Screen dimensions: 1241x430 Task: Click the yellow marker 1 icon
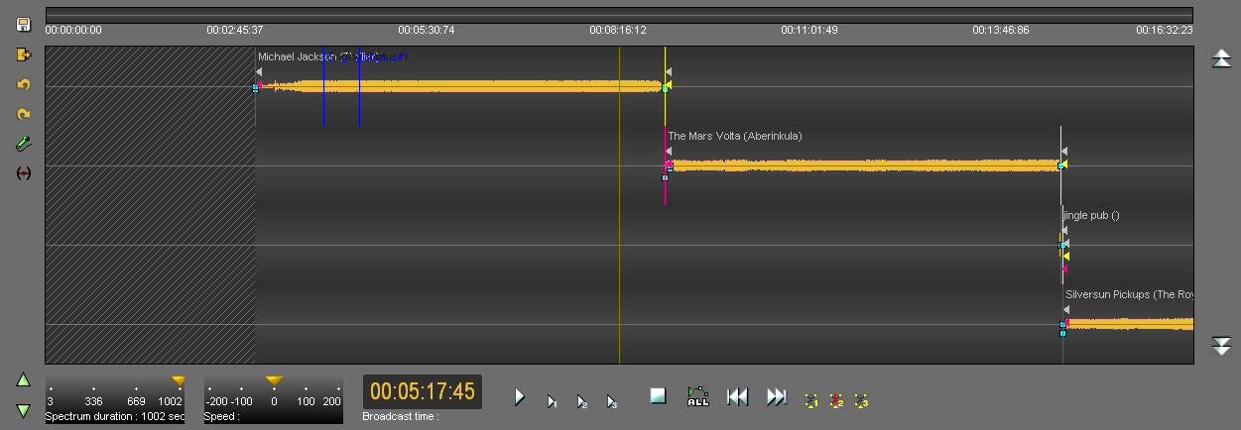(810, 400)
